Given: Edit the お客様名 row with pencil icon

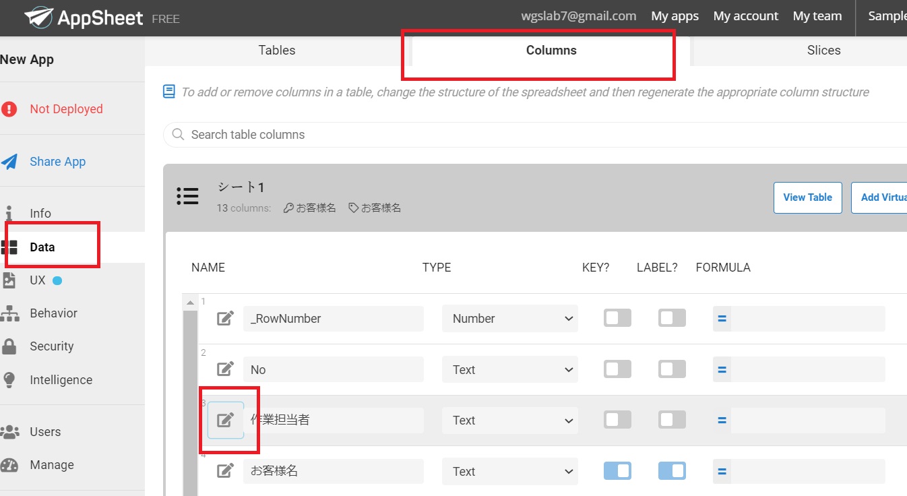Looking at the screenshot, I should [226, 471].
